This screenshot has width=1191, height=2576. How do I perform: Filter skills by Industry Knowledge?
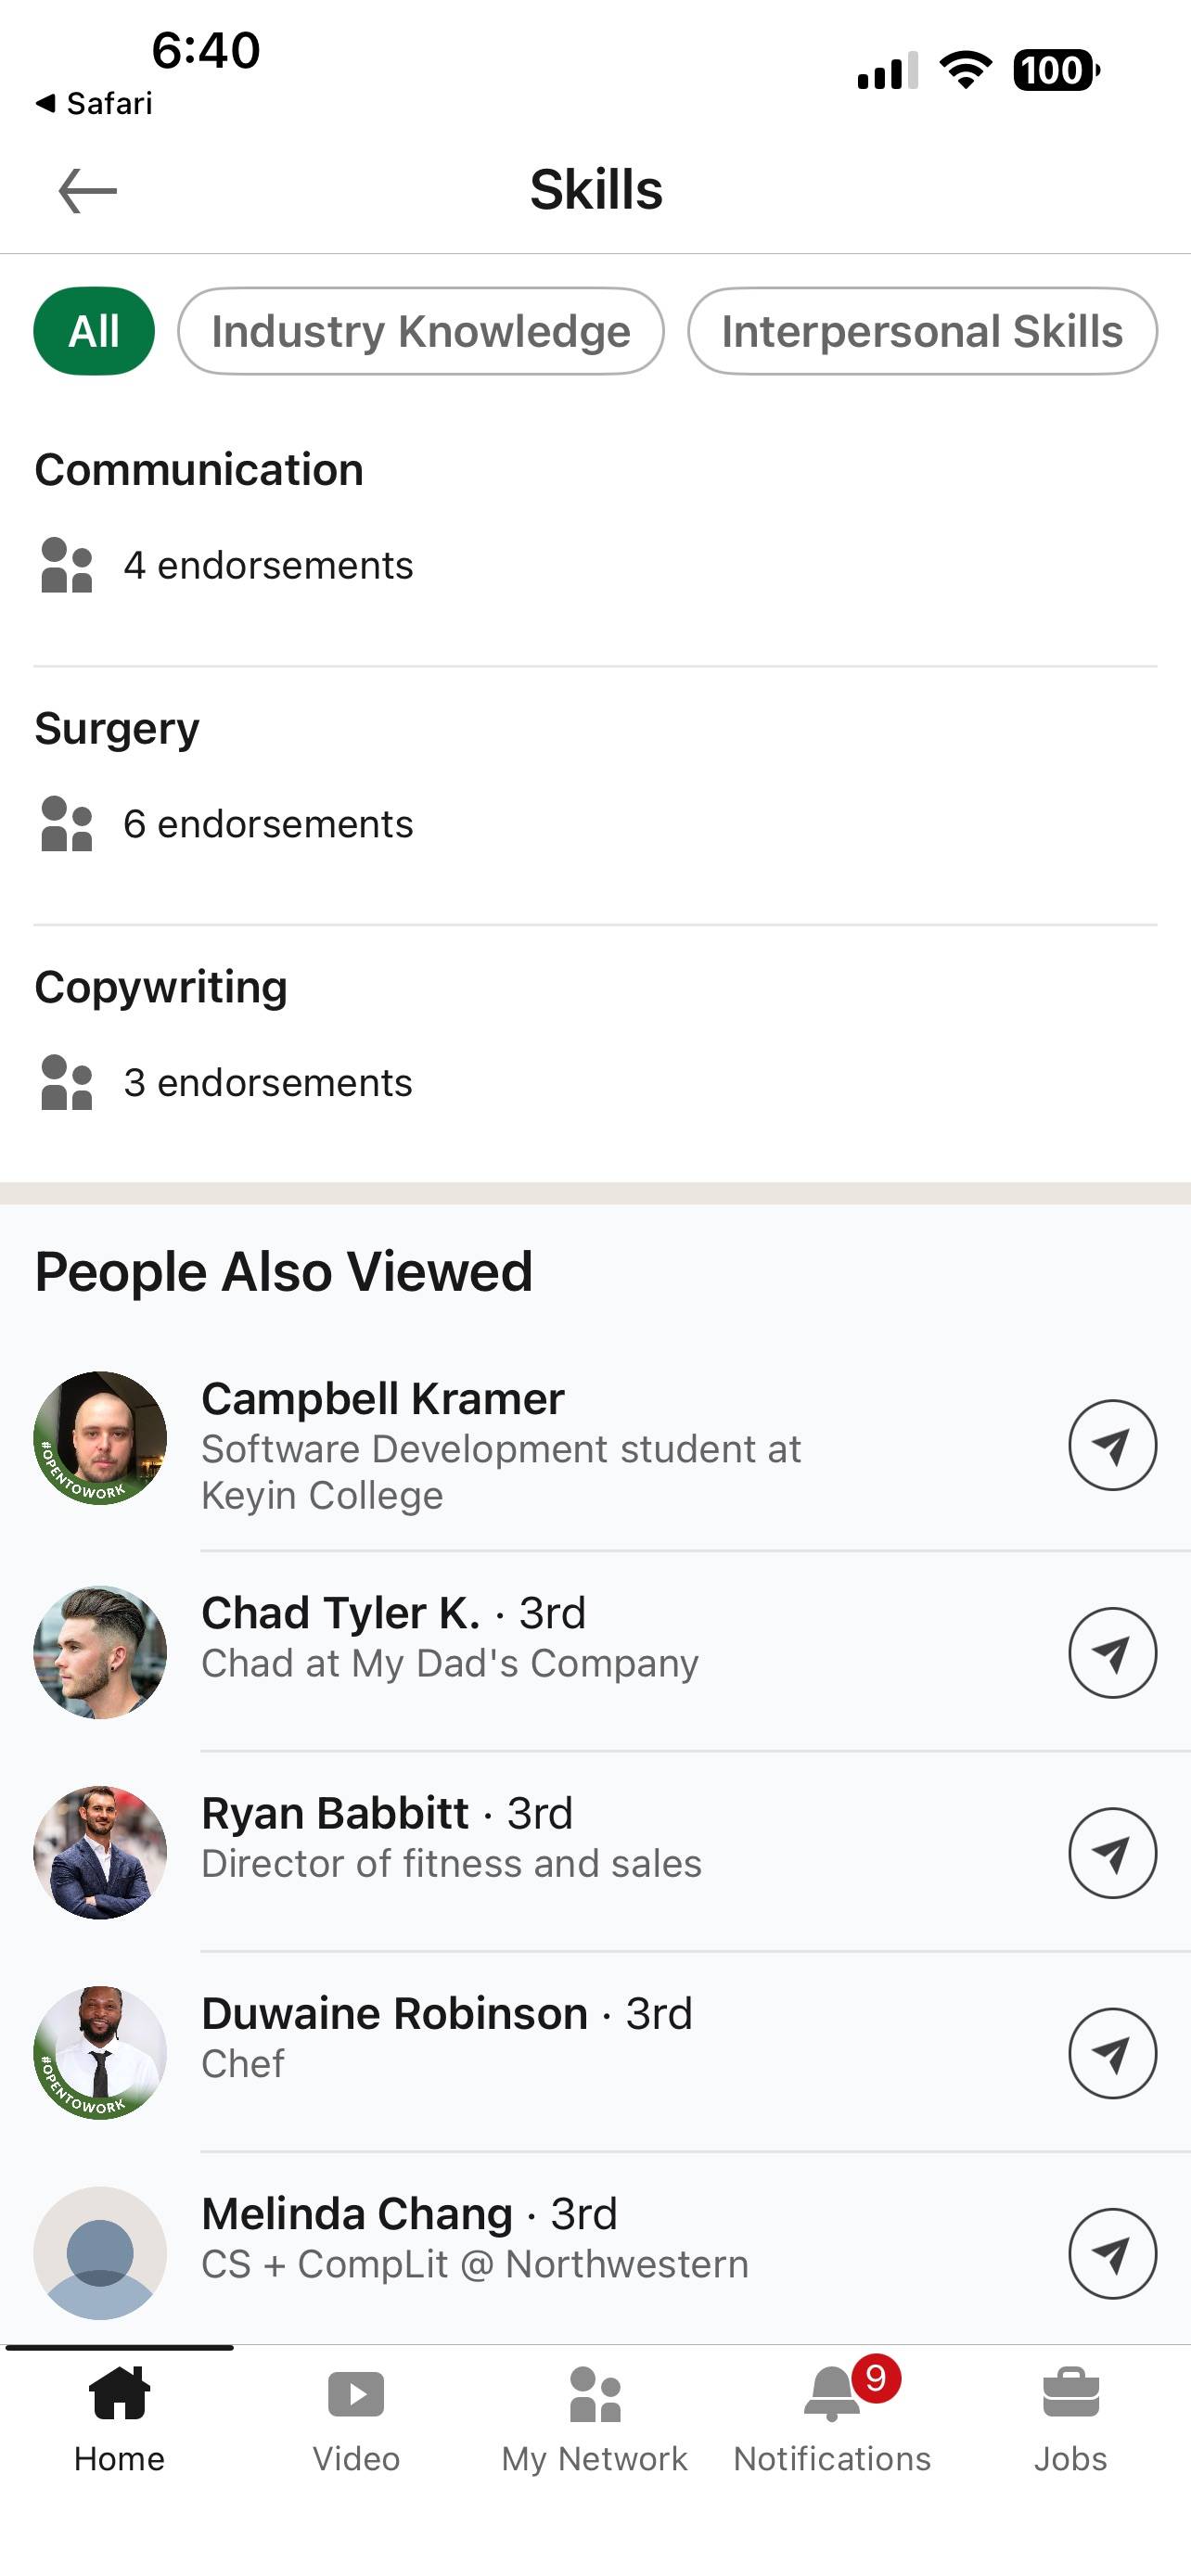tap(421, 331)
